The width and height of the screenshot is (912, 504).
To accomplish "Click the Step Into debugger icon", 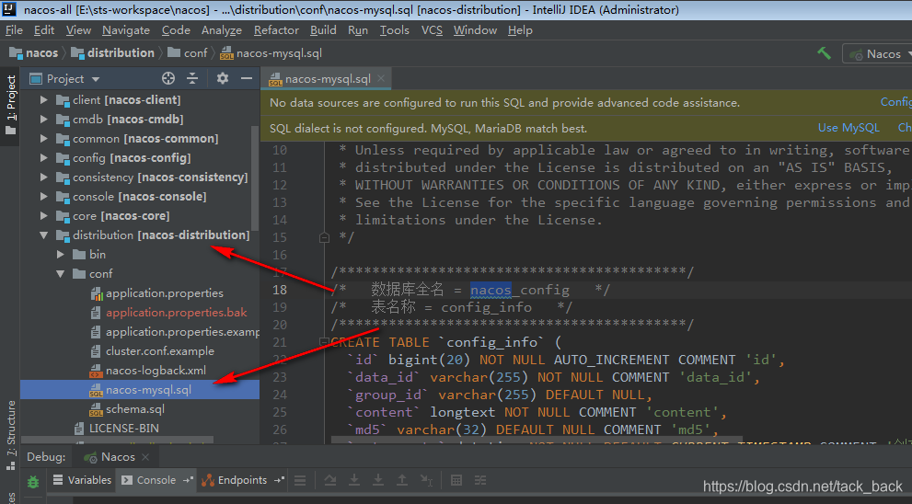I will [353, 480].
